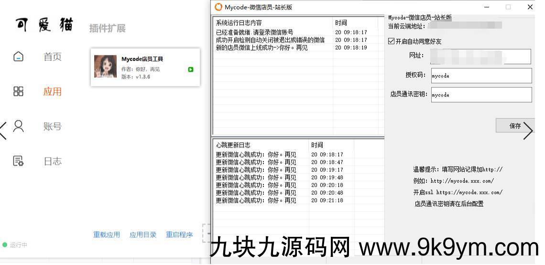Image resolution: width=545 pixels, height=265 pixels.
Task: Click the 保存 button
Action: click(515, 126)
